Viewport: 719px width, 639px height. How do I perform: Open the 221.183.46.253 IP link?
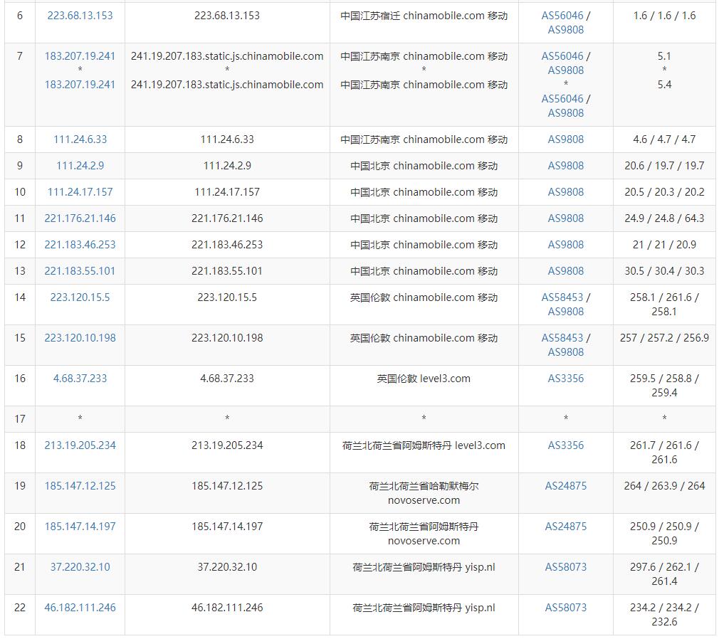point(80,245)
